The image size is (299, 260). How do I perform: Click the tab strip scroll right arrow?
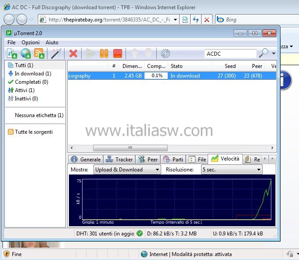(x=272, y=159)
